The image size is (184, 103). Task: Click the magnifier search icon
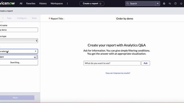click(x=128, y=3)
